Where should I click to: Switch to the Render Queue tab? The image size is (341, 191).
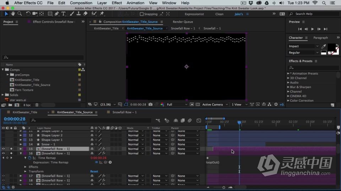coord(183,22)
